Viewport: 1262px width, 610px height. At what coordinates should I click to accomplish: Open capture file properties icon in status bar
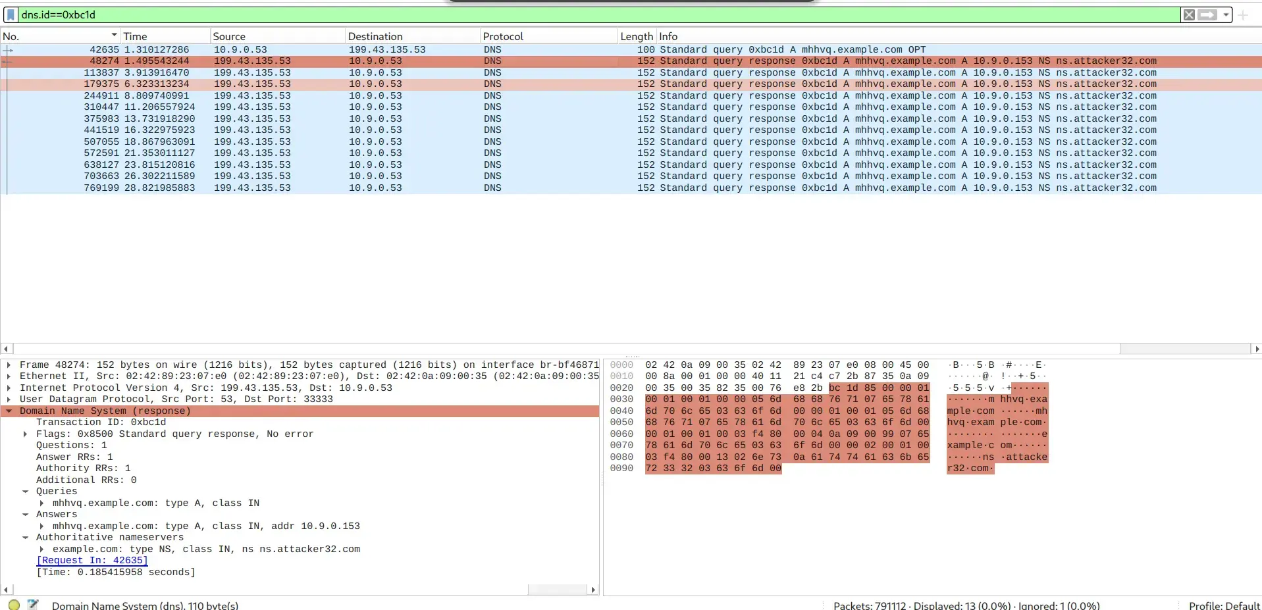33,605
